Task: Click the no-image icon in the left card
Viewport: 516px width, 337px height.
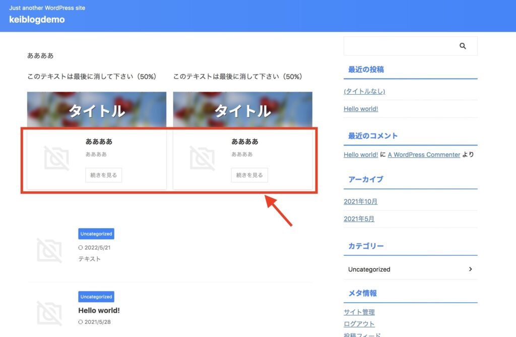Action: [x=56, y=158]
